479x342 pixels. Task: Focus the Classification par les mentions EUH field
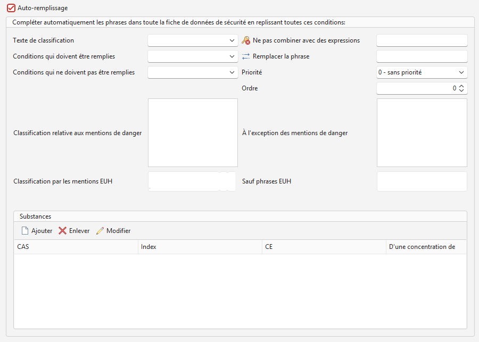pyautogui.click(x=192, y=181)
